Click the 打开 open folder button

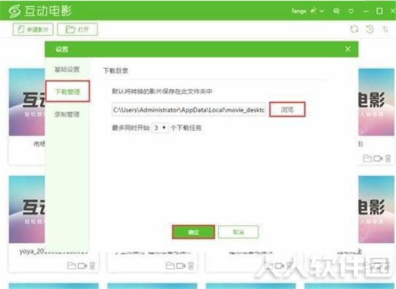(77, 29)
